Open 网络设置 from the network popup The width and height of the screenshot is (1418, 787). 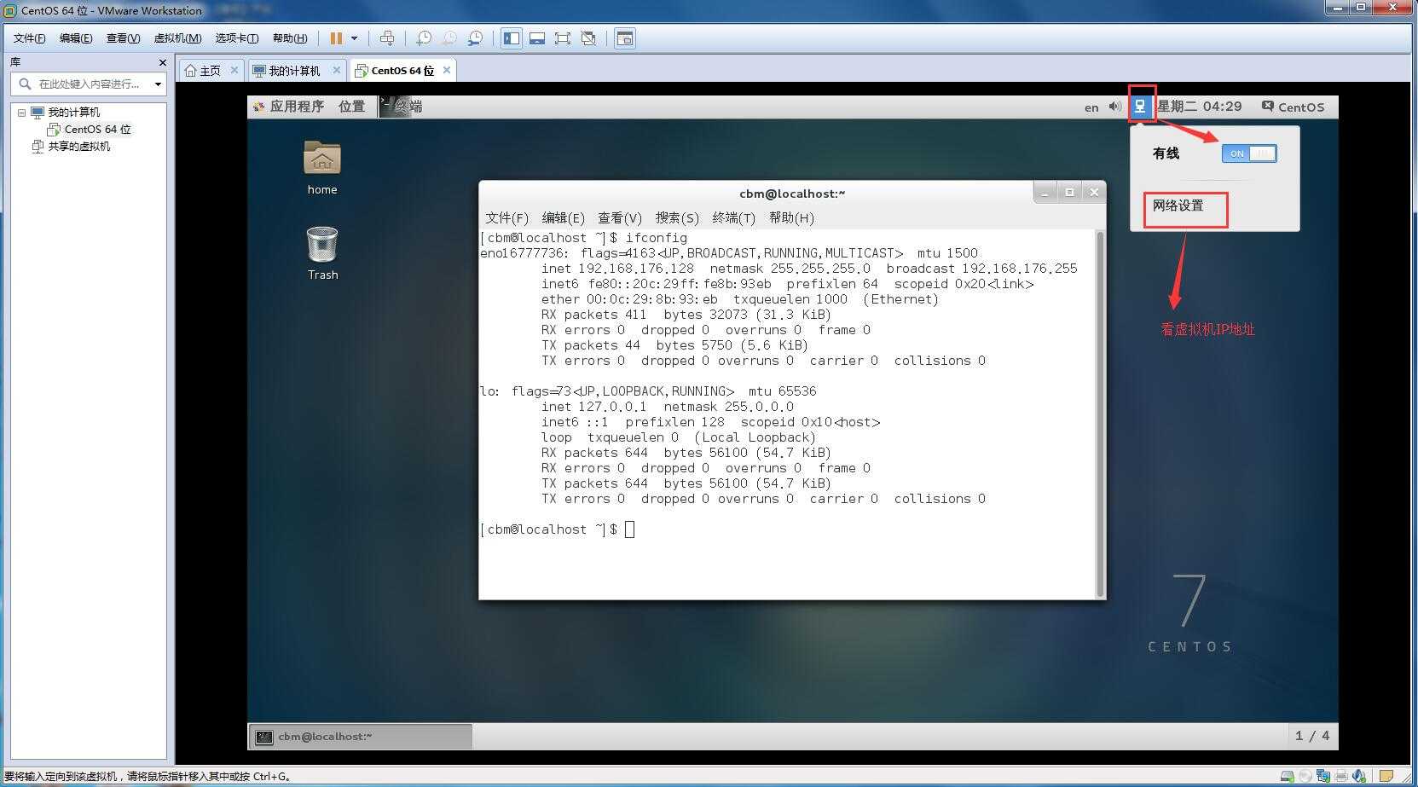pyautogui.click(x=1178, y=205)
